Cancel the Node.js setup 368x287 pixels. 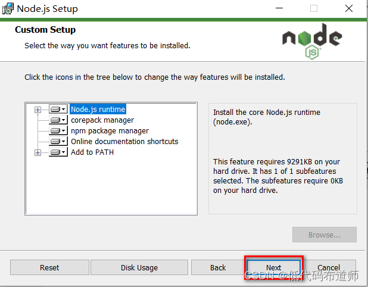(x=329, y=267)
